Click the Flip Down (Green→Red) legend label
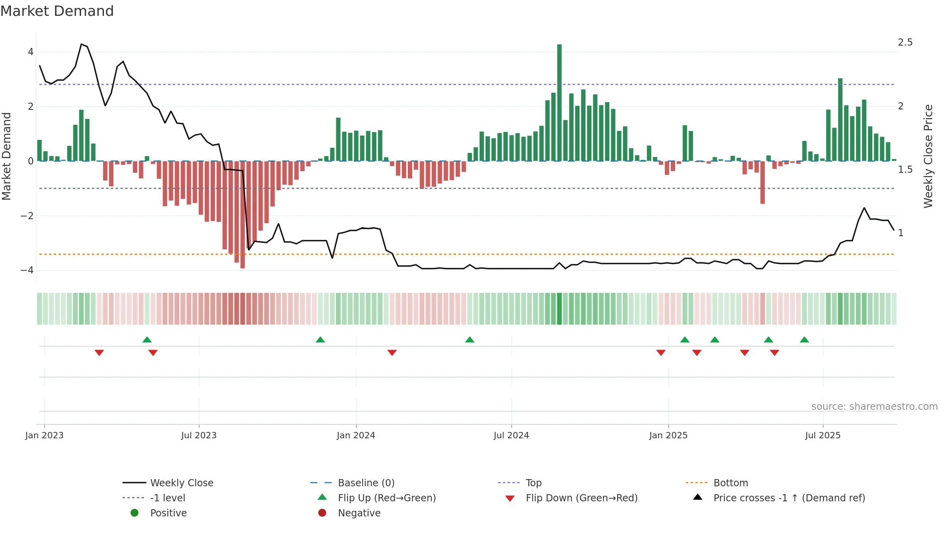 tap(582, 498)
